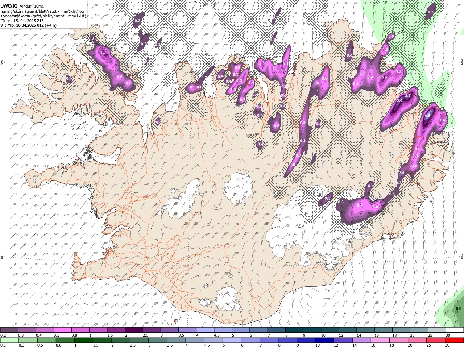Select the lower legend swatch labeled 9
Viewport: 464px width, 348px height.
(x=306, y=340)
